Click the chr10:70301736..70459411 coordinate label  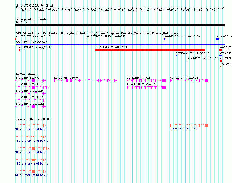34,5
